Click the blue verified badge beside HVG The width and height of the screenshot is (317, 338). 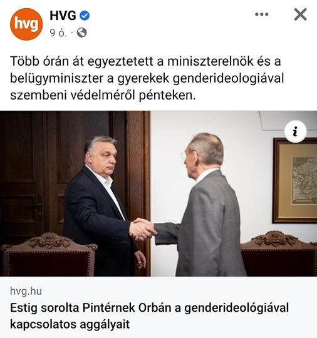85,16
